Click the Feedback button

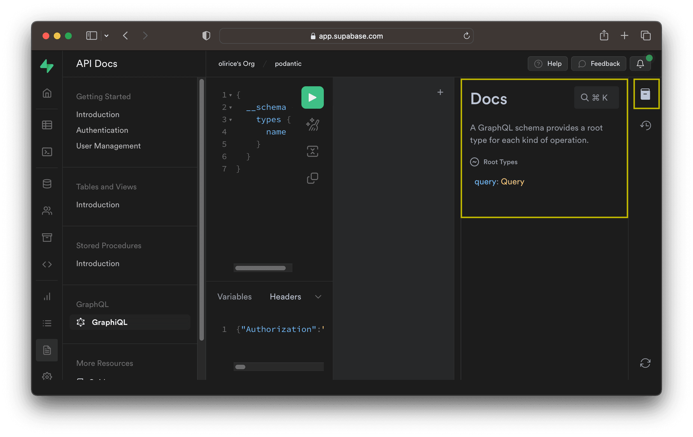point(598,64)
